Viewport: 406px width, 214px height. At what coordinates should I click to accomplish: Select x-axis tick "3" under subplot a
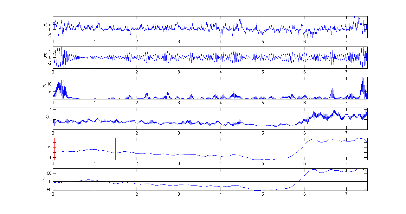coord(179,41)
